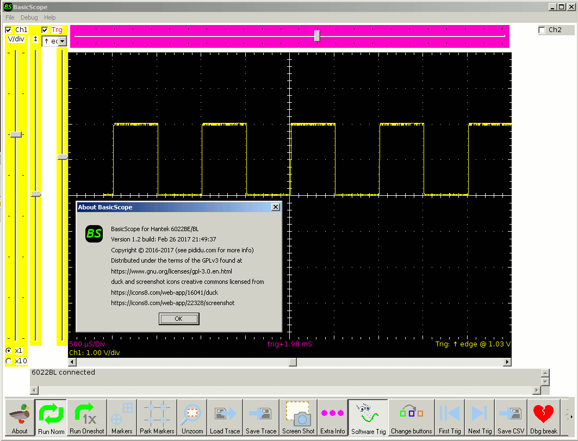Click the Unzoom magnifier icon
Viewport: 578px width, 441px height.
coord(192,418)
